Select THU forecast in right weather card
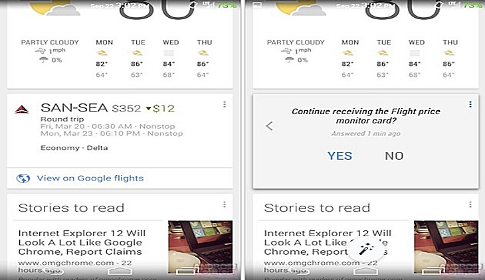 click(450, 58)
